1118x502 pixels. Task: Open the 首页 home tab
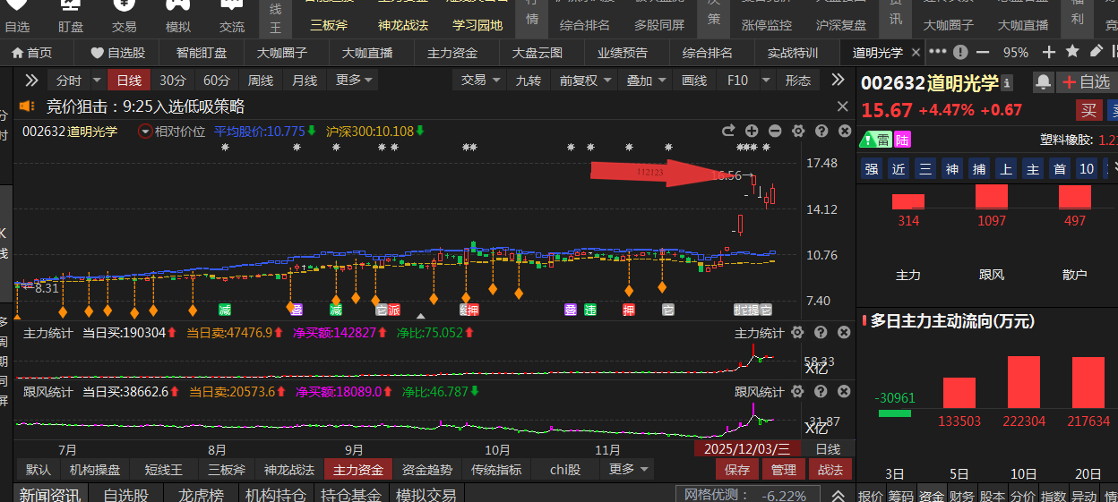click(x=31, y=53)
